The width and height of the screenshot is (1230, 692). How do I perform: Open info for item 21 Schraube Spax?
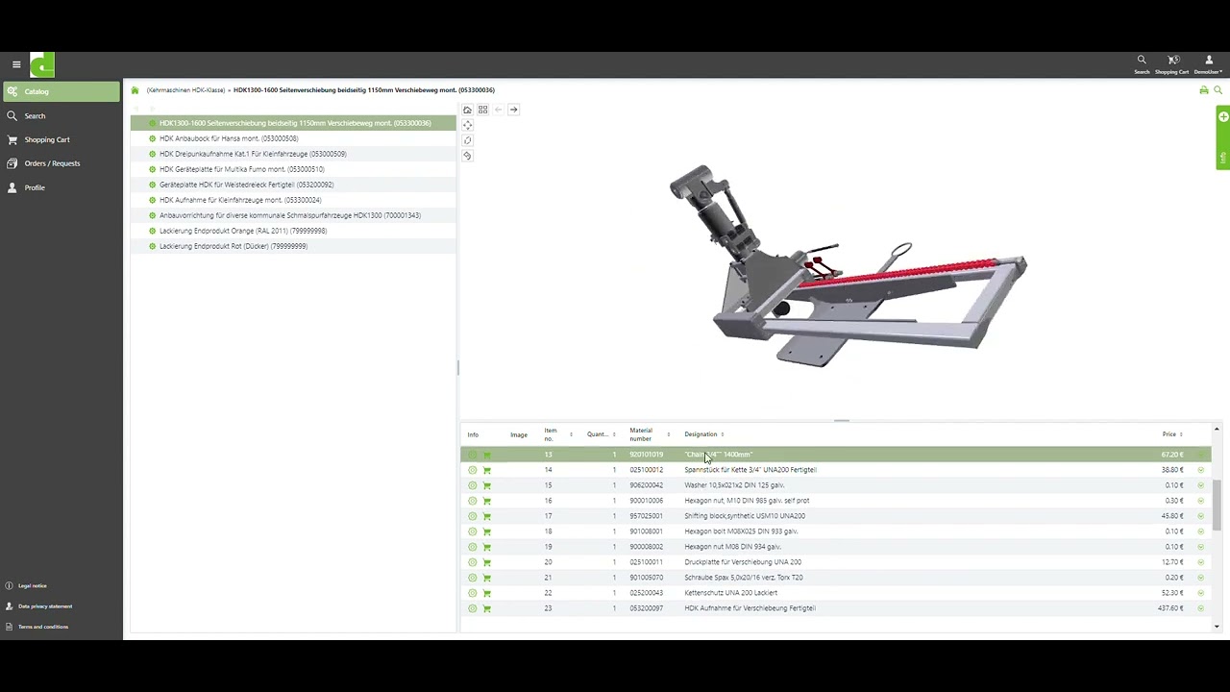[472, 578]
